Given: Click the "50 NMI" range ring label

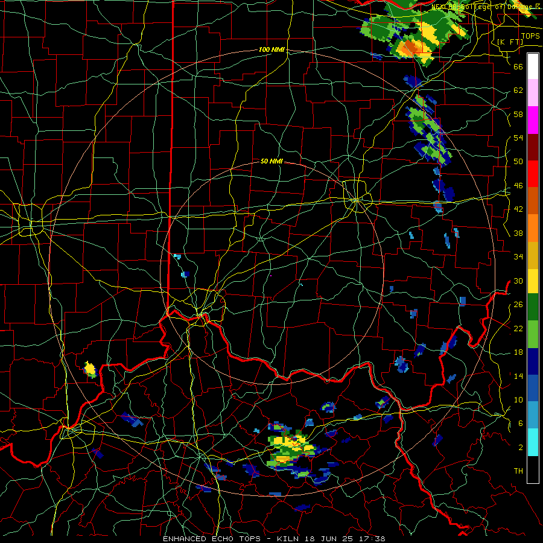Looking at the screenshot, I should [271, 161].
